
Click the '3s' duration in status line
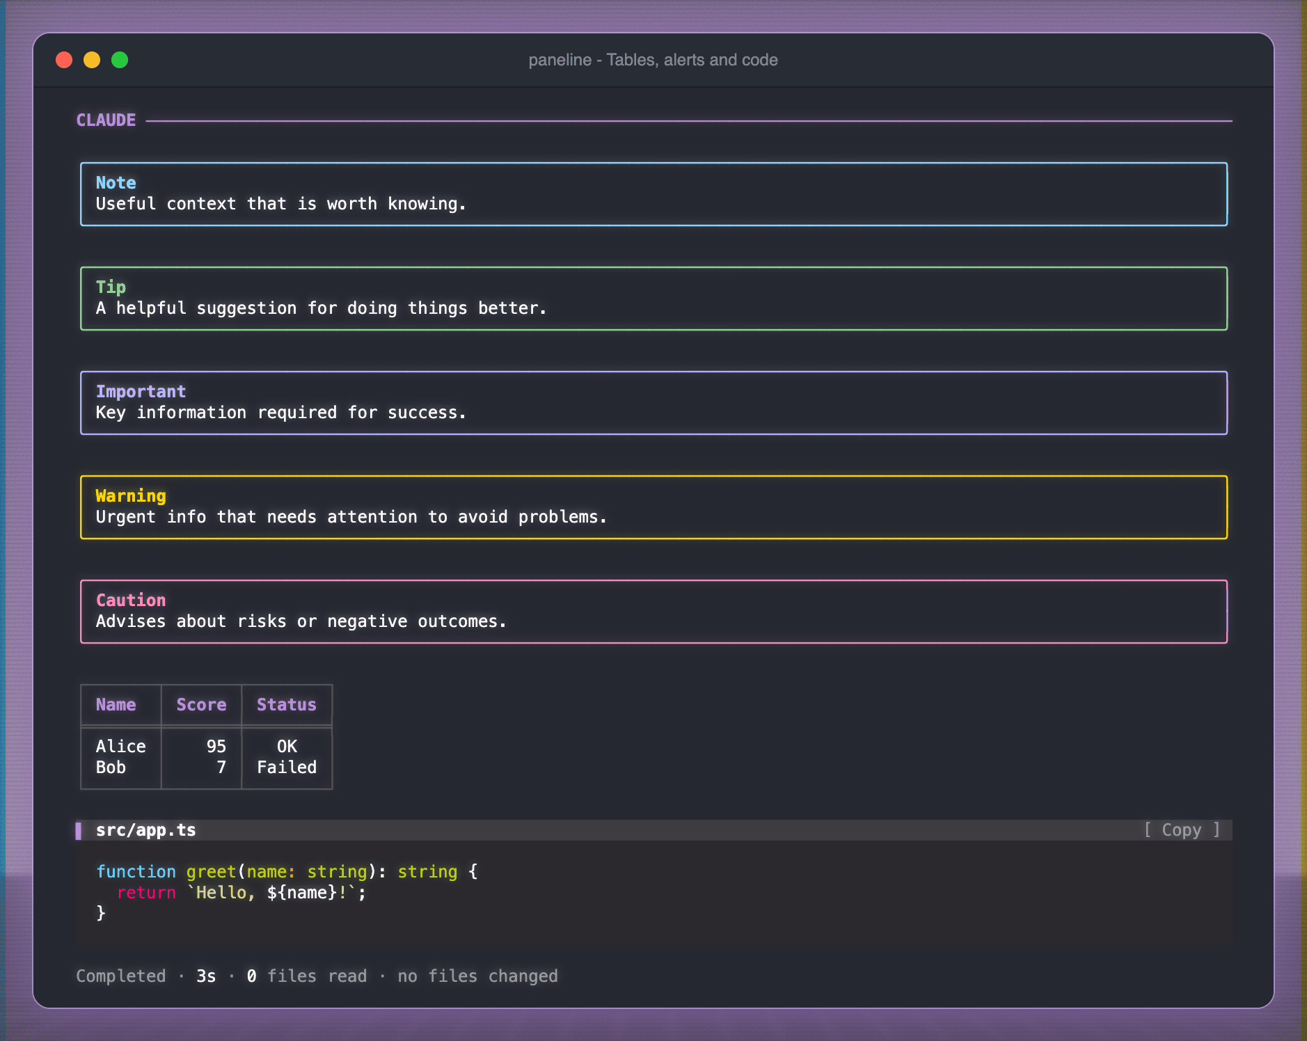click(206, 976)
